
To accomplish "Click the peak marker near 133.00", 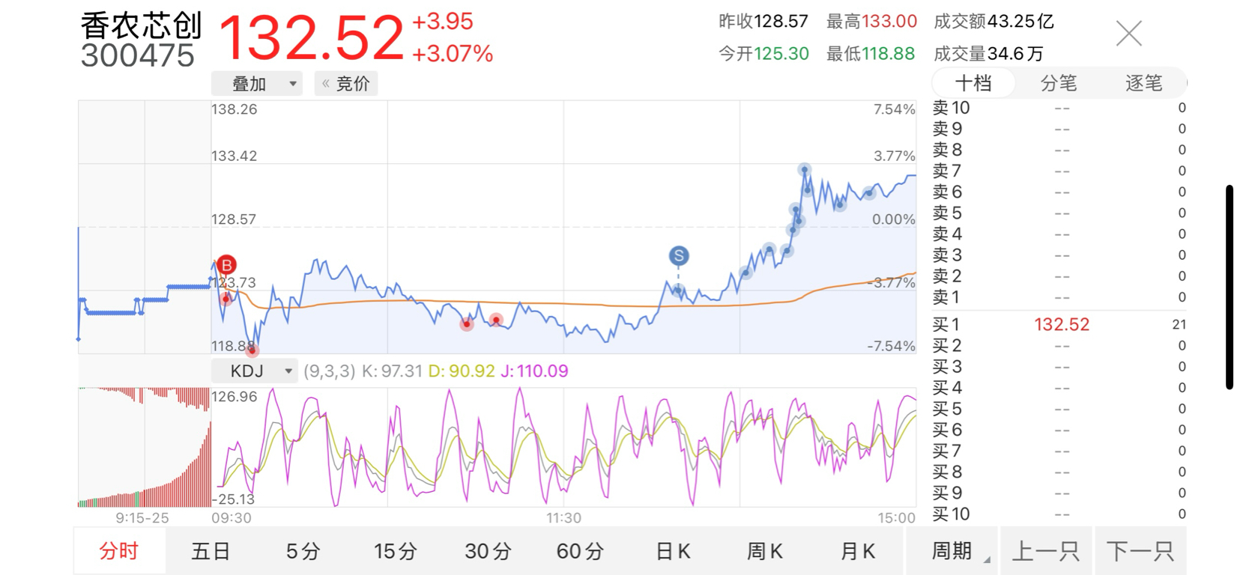I will [804, 170].
